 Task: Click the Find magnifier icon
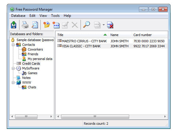pos(86,25)
